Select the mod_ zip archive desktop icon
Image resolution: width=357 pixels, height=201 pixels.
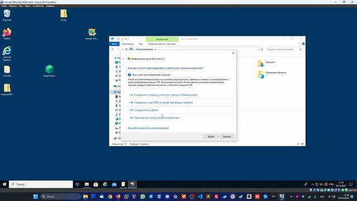(7, 89)
